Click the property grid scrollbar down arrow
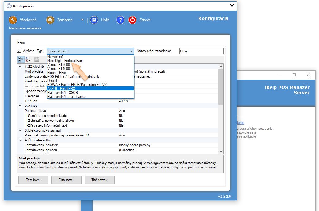The image size is (319, 211). coord(221,151)
